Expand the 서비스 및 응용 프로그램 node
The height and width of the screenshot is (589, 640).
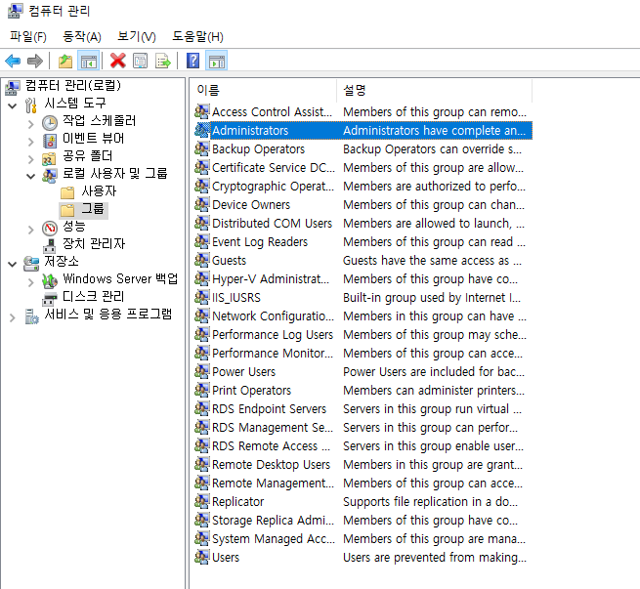13,317
